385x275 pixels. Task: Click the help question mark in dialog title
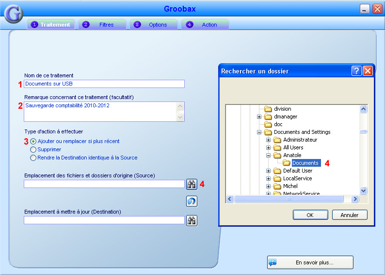356,71
